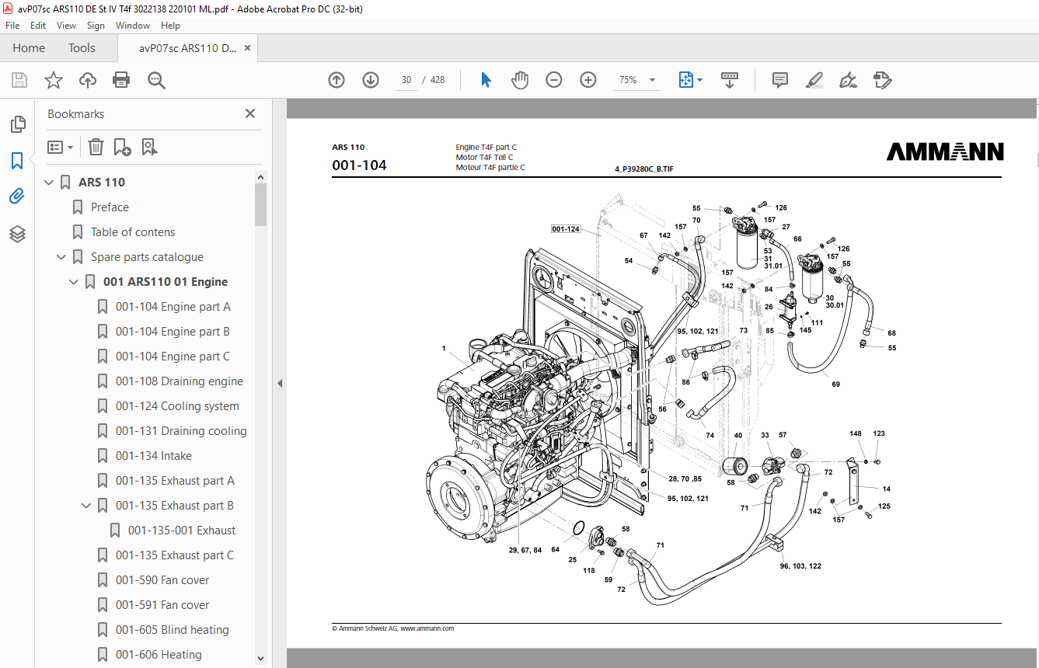Collapse the Spare parts catalogue bookmark
The width and height of the screenshot is (1039, 668).
(62, 257)
